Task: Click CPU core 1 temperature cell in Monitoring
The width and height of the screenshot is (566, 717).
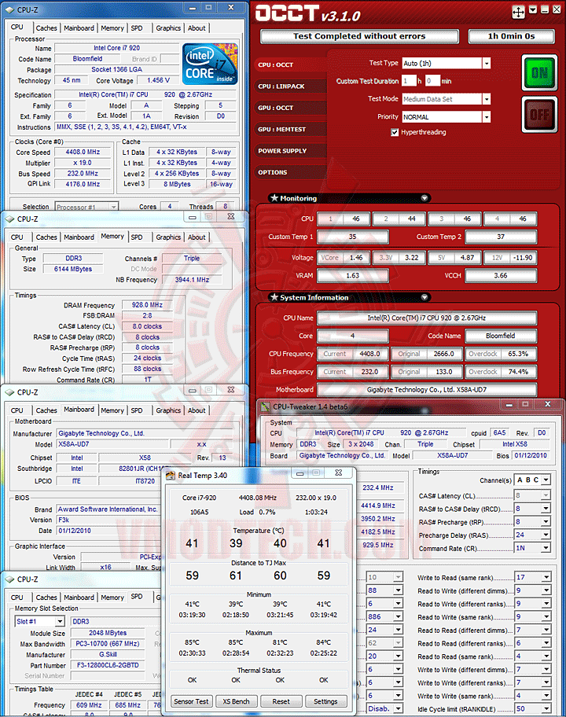Action: (344, 219)
